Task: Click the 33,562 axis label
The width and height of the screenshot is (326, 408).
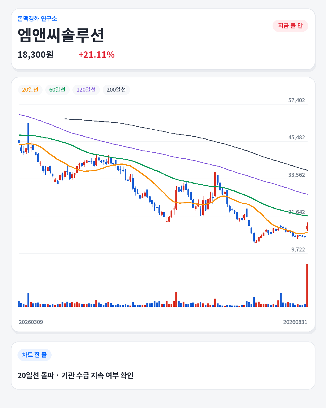Action: coord(296,175)
